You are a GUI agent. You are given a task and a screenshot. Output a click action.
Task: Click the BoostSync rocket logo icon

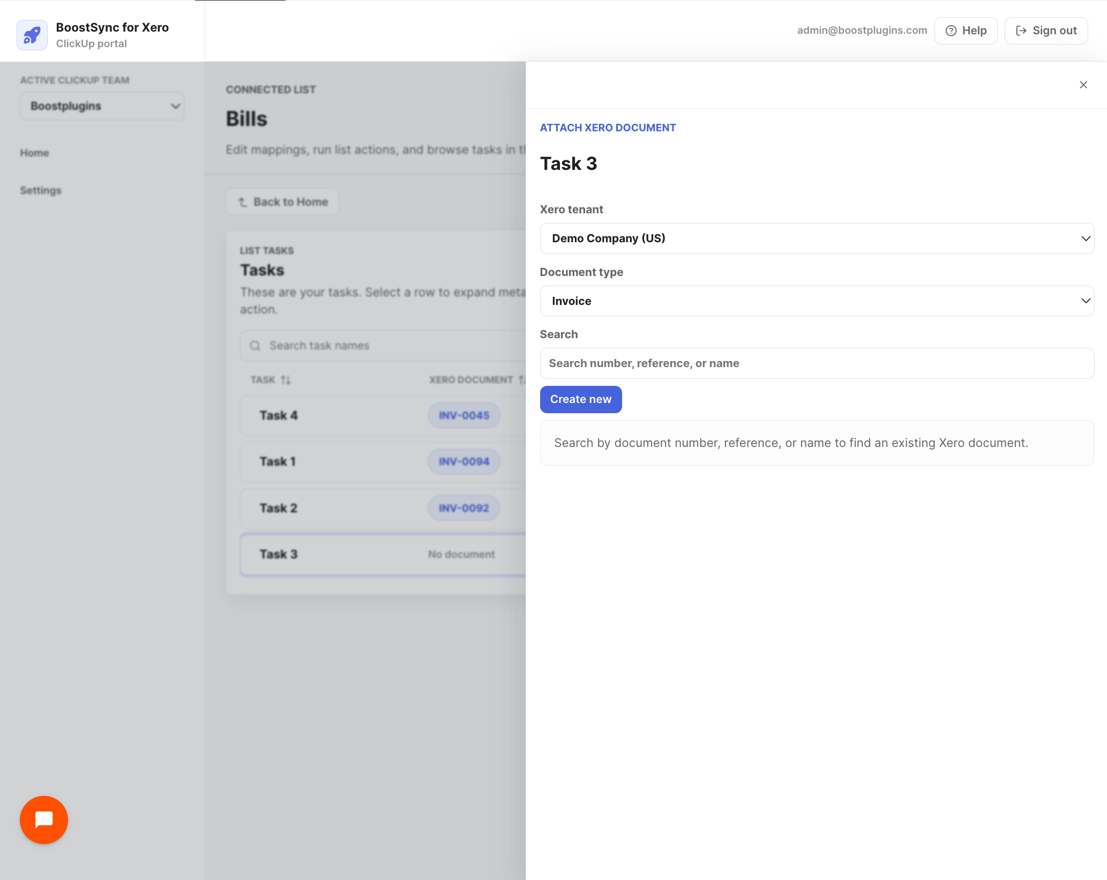point(32,35)
